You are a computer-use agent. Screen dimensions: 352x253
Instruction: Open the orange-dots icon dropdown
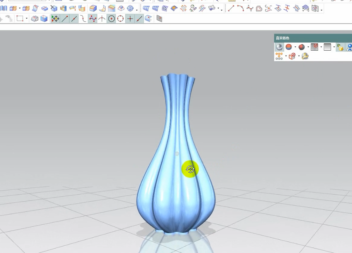click(x=286, y=56)
